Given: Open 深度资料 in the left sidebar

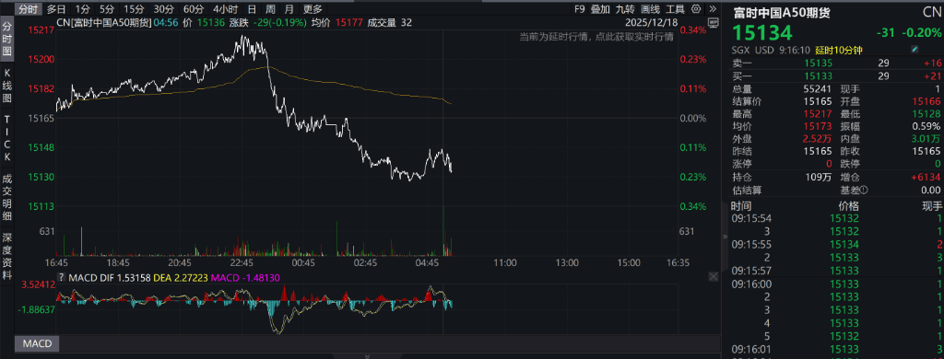Looking at the screenshot, I should pos(7,256).
